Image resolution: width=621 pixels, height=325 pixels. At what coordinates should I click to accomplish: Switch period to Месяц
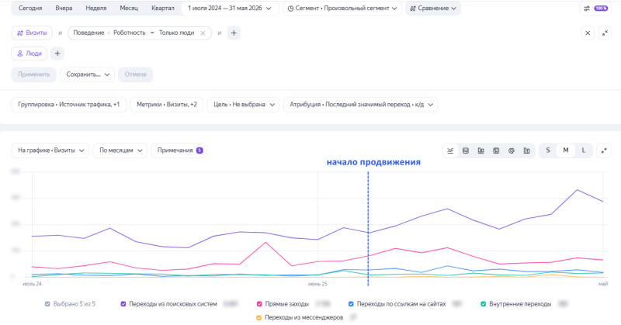tap(129, 9)
